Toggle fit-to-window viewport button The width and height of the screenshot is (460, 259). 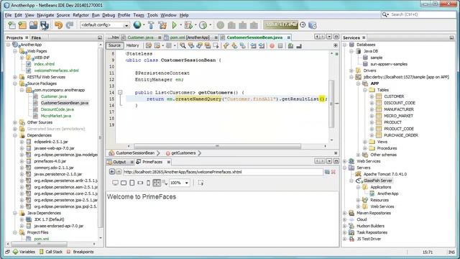pyautogui.click(x=157, y=183)
